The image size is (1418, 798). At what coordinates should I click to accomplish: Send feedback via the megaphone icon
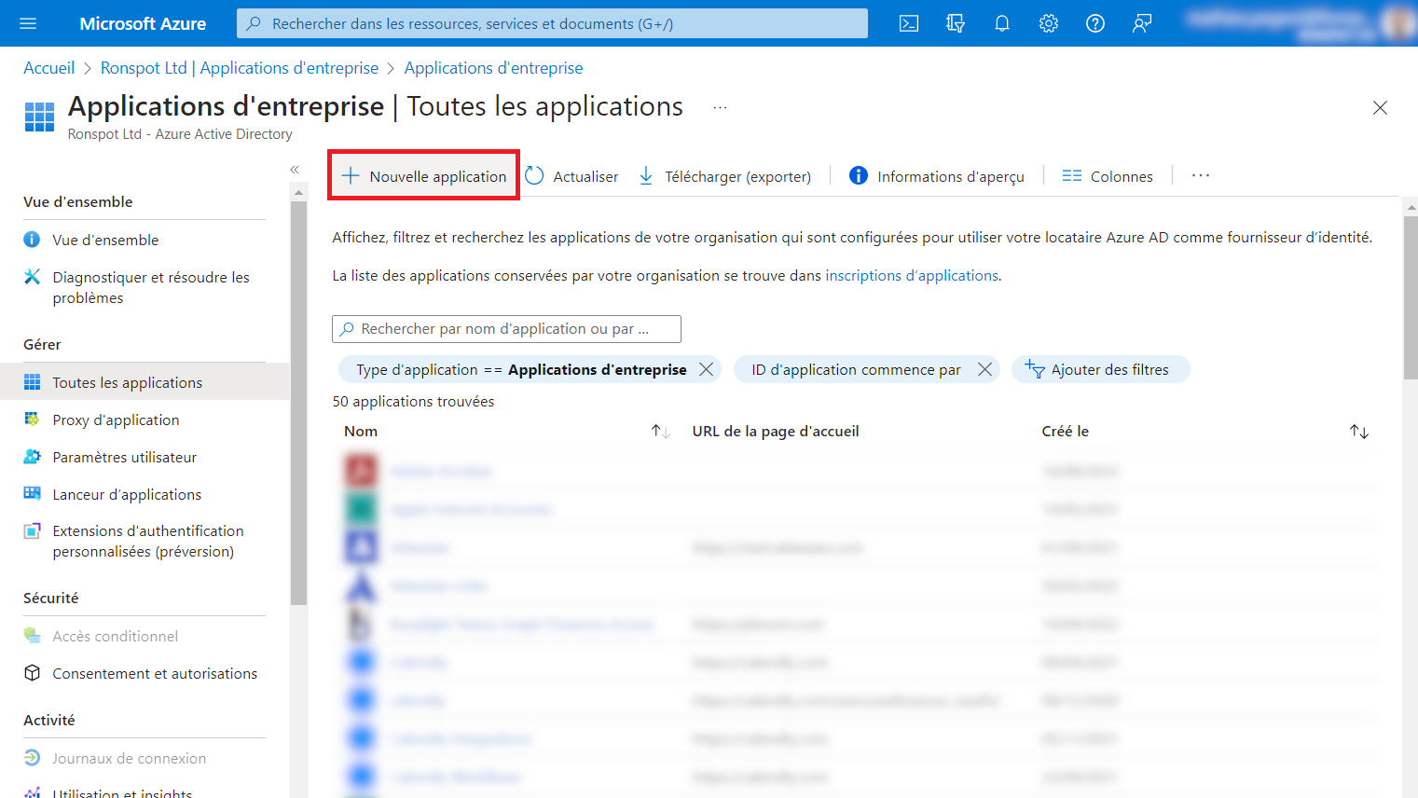[x=1141, y=23]
